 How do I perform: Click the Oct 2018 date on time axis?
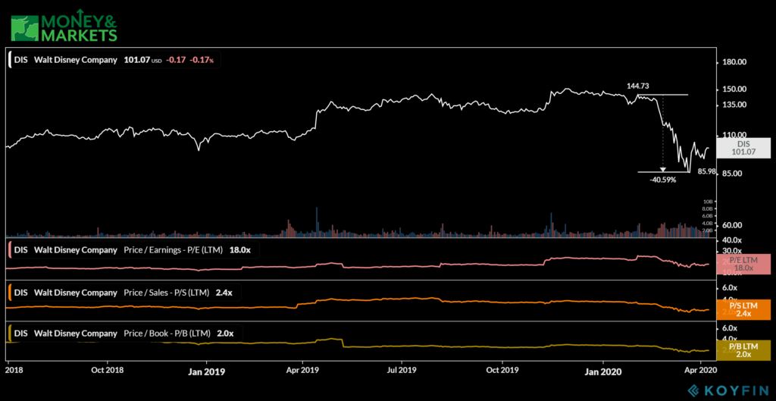click(x=107, y=371)
